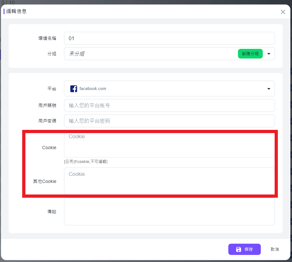Viewport: 292px width, 262px height.
Task: Click the 用戶賬號 account input
Action: pyautogui.click(x=169, y=105)
